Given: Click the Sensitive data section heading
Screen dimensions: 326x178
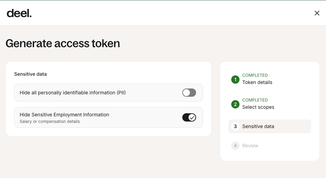Looking at the screenshot, I should pos(30,74).
